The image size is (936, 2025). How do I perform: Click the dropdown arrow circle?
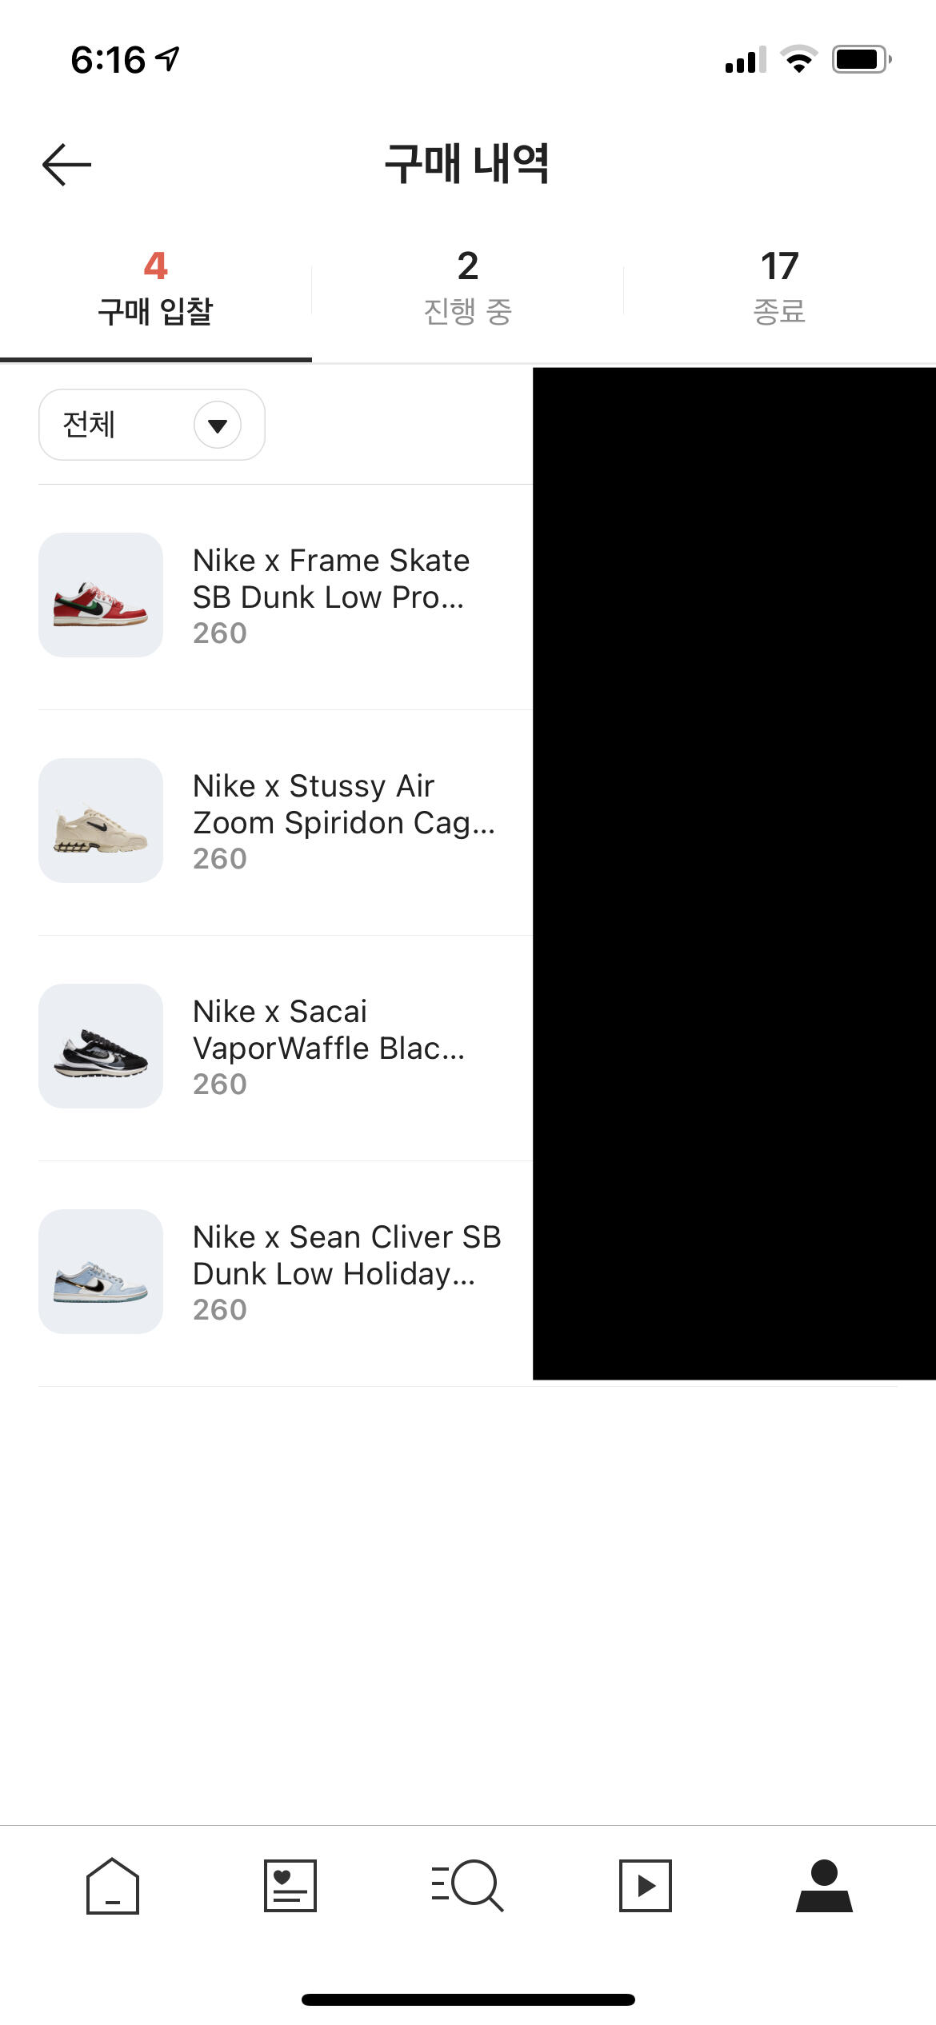(218, 425)
